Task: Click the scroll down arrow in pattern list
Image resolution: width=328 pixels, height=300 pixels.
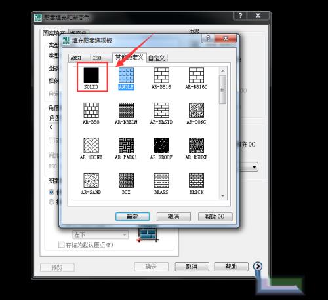Action: pos(222,195)
